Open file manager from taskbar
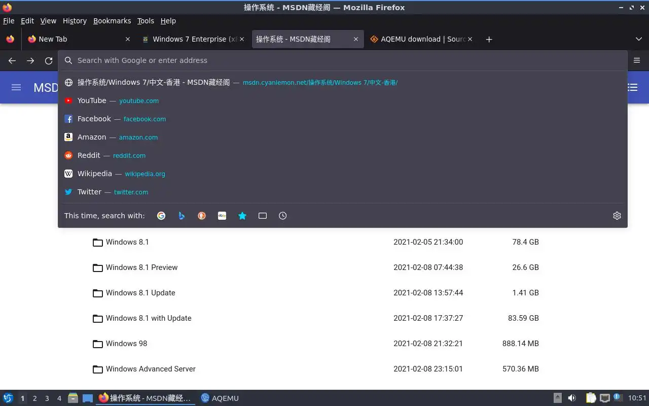649x406 pixels. [x=73, y=398]
